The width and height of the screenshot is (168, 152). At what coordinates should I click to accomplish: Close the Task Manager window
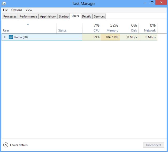(x=161, y=3)
